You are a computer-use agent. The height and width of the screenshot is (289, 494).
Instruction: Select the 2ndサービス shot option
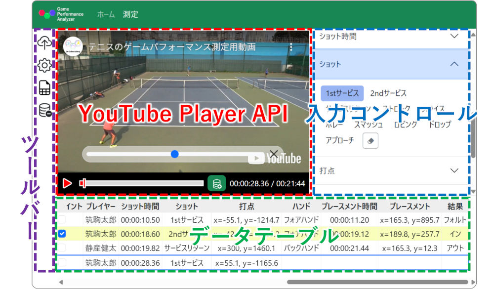(x=388, y=93)
